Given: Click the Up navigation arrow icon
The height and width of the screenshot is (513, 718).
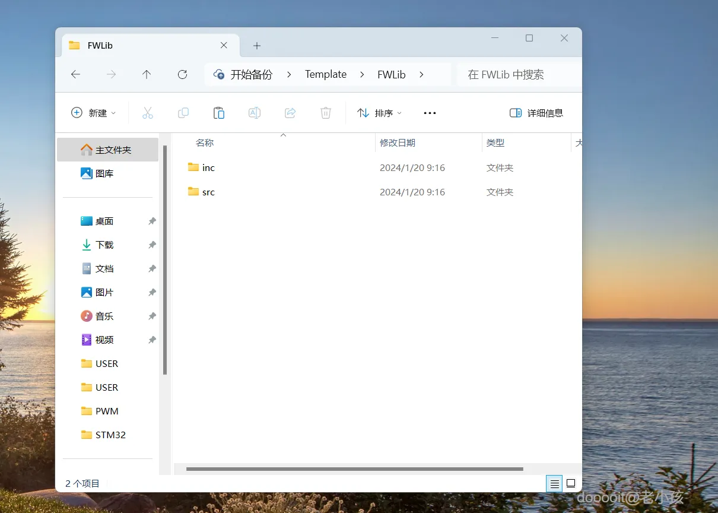Looking at the screenshot, I should 147,74.
